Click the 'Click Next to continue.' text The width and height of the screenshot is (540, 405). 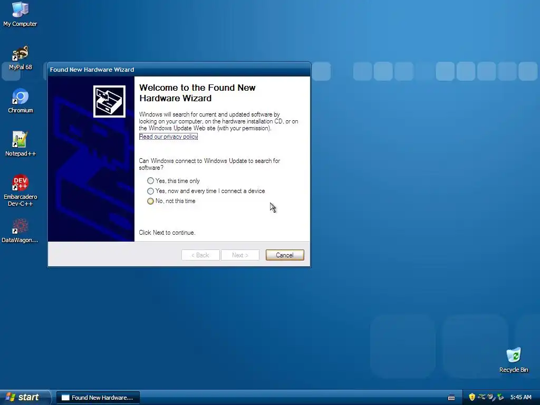tap(167, 233)
